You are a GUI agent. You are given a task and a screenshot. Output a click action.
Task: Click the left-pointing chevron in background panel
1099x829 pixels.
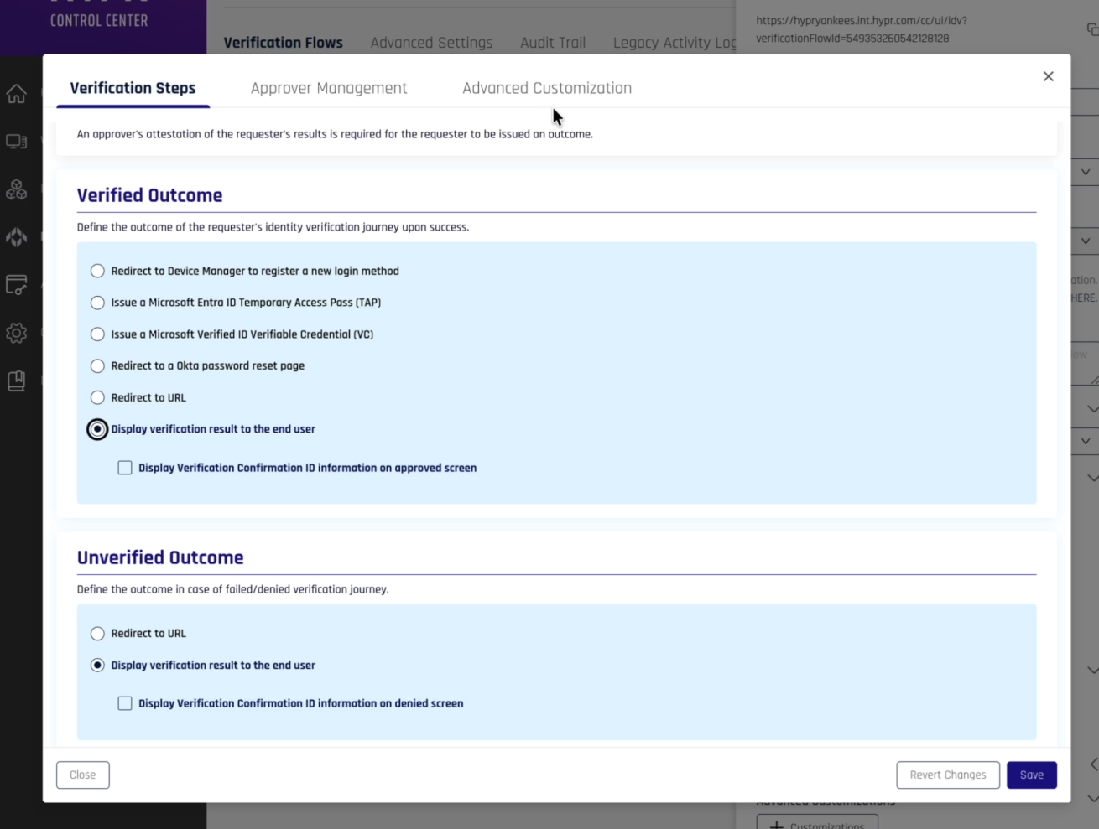(1093, 764)
